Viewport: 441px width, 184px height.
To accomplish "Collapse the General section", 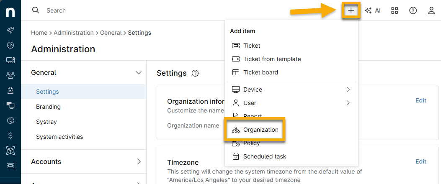I will 139,73.
